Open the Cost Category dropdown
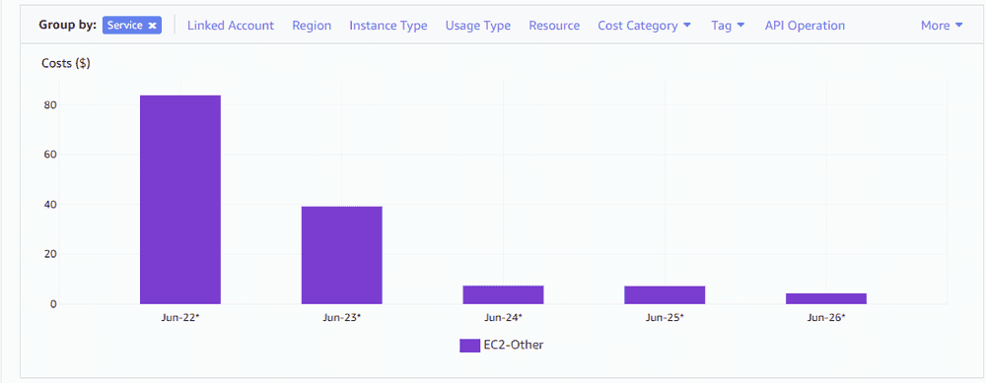 point(645,26)
